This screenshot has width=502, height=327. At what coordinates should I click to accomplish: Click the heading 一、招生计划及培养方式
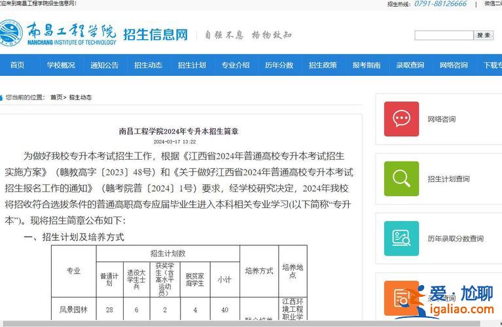pos(74,237)
